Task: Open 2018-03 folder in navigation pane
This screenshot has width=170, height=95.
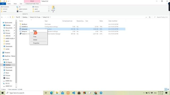Action: tap(8, 36)
